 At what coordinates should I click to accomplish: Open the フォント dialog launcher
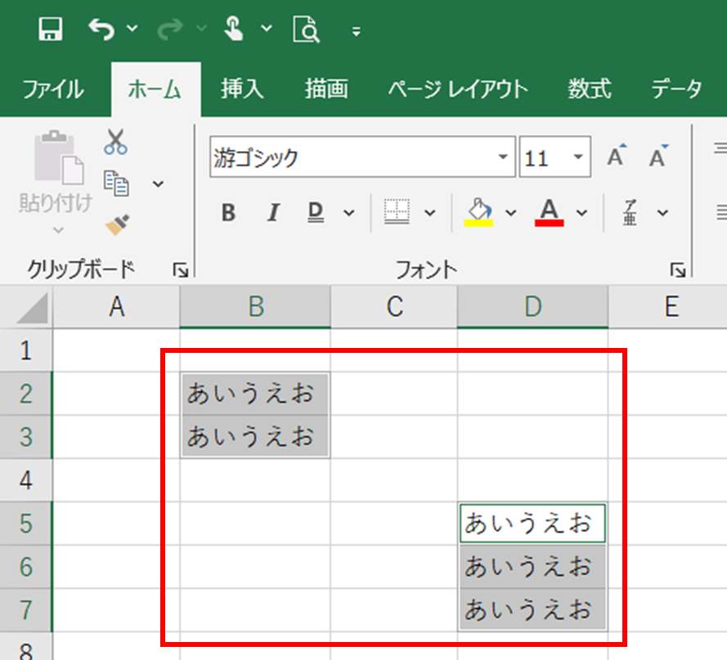coord(676,270)
